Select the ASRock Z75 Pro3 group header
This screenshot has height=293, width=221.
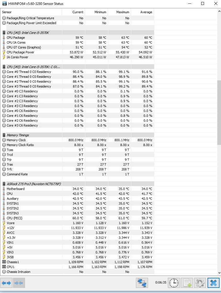[78, 184]
